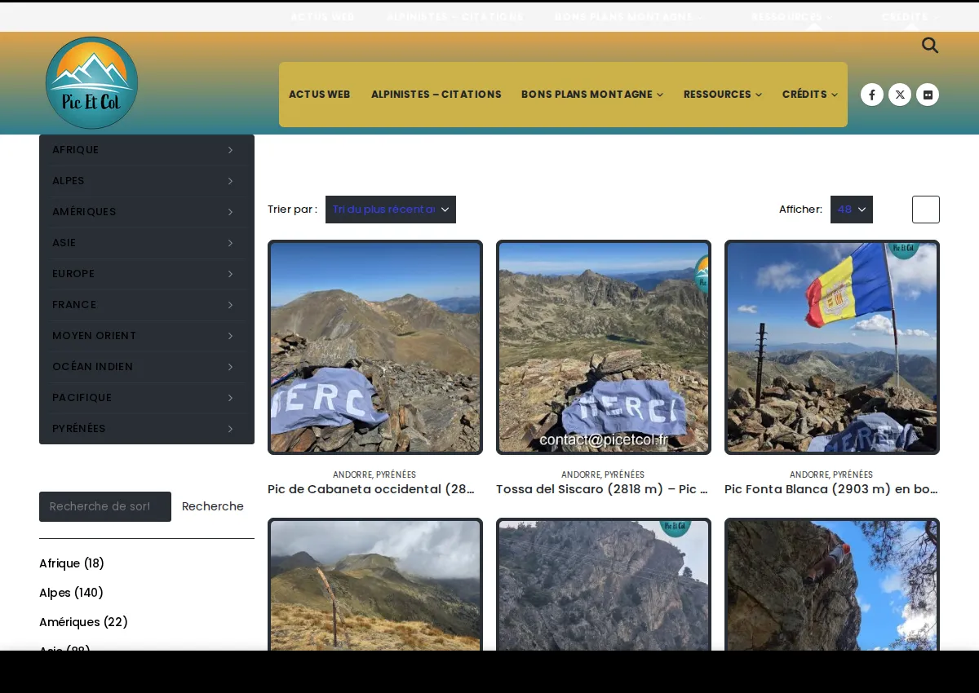Open Actus Web in yellow navigation bar

coord(320,95)
